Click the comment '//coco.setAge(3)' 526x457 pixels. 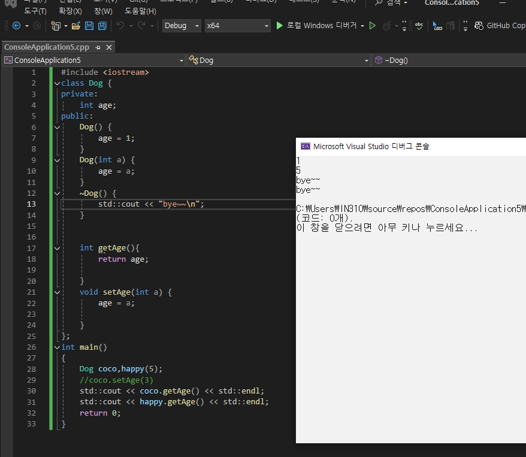click(116, 380)
